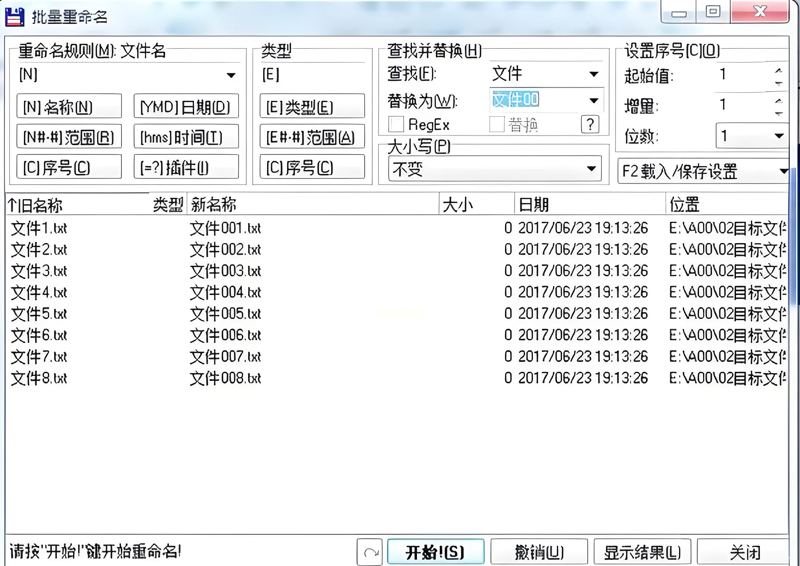Click the 撤销(U) undo button
Viewport: 800px width, 566px height.
539,552
